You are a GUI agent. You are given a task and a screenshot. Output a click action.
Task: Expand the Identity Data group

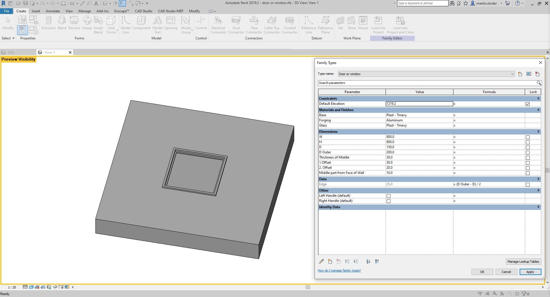538,207
